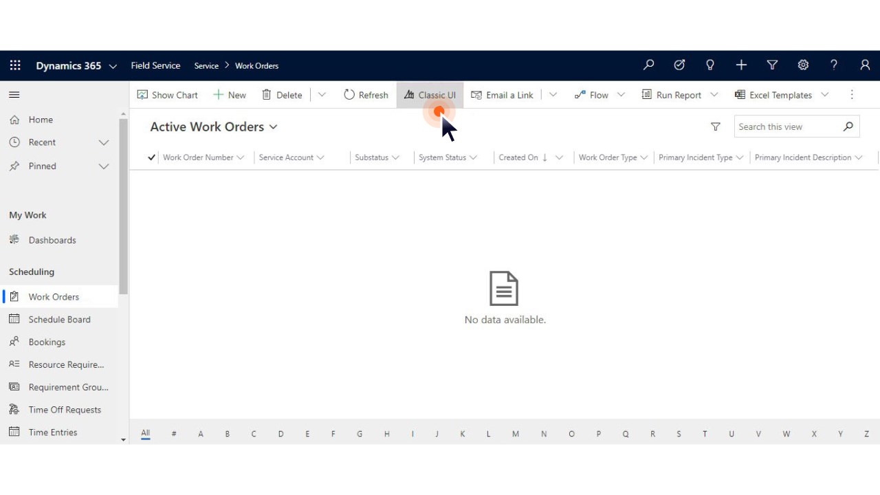Open the more commands vertical ellipsis
Image resolution: width=880 pixels, height=495 pixels.
click(852, 95)
